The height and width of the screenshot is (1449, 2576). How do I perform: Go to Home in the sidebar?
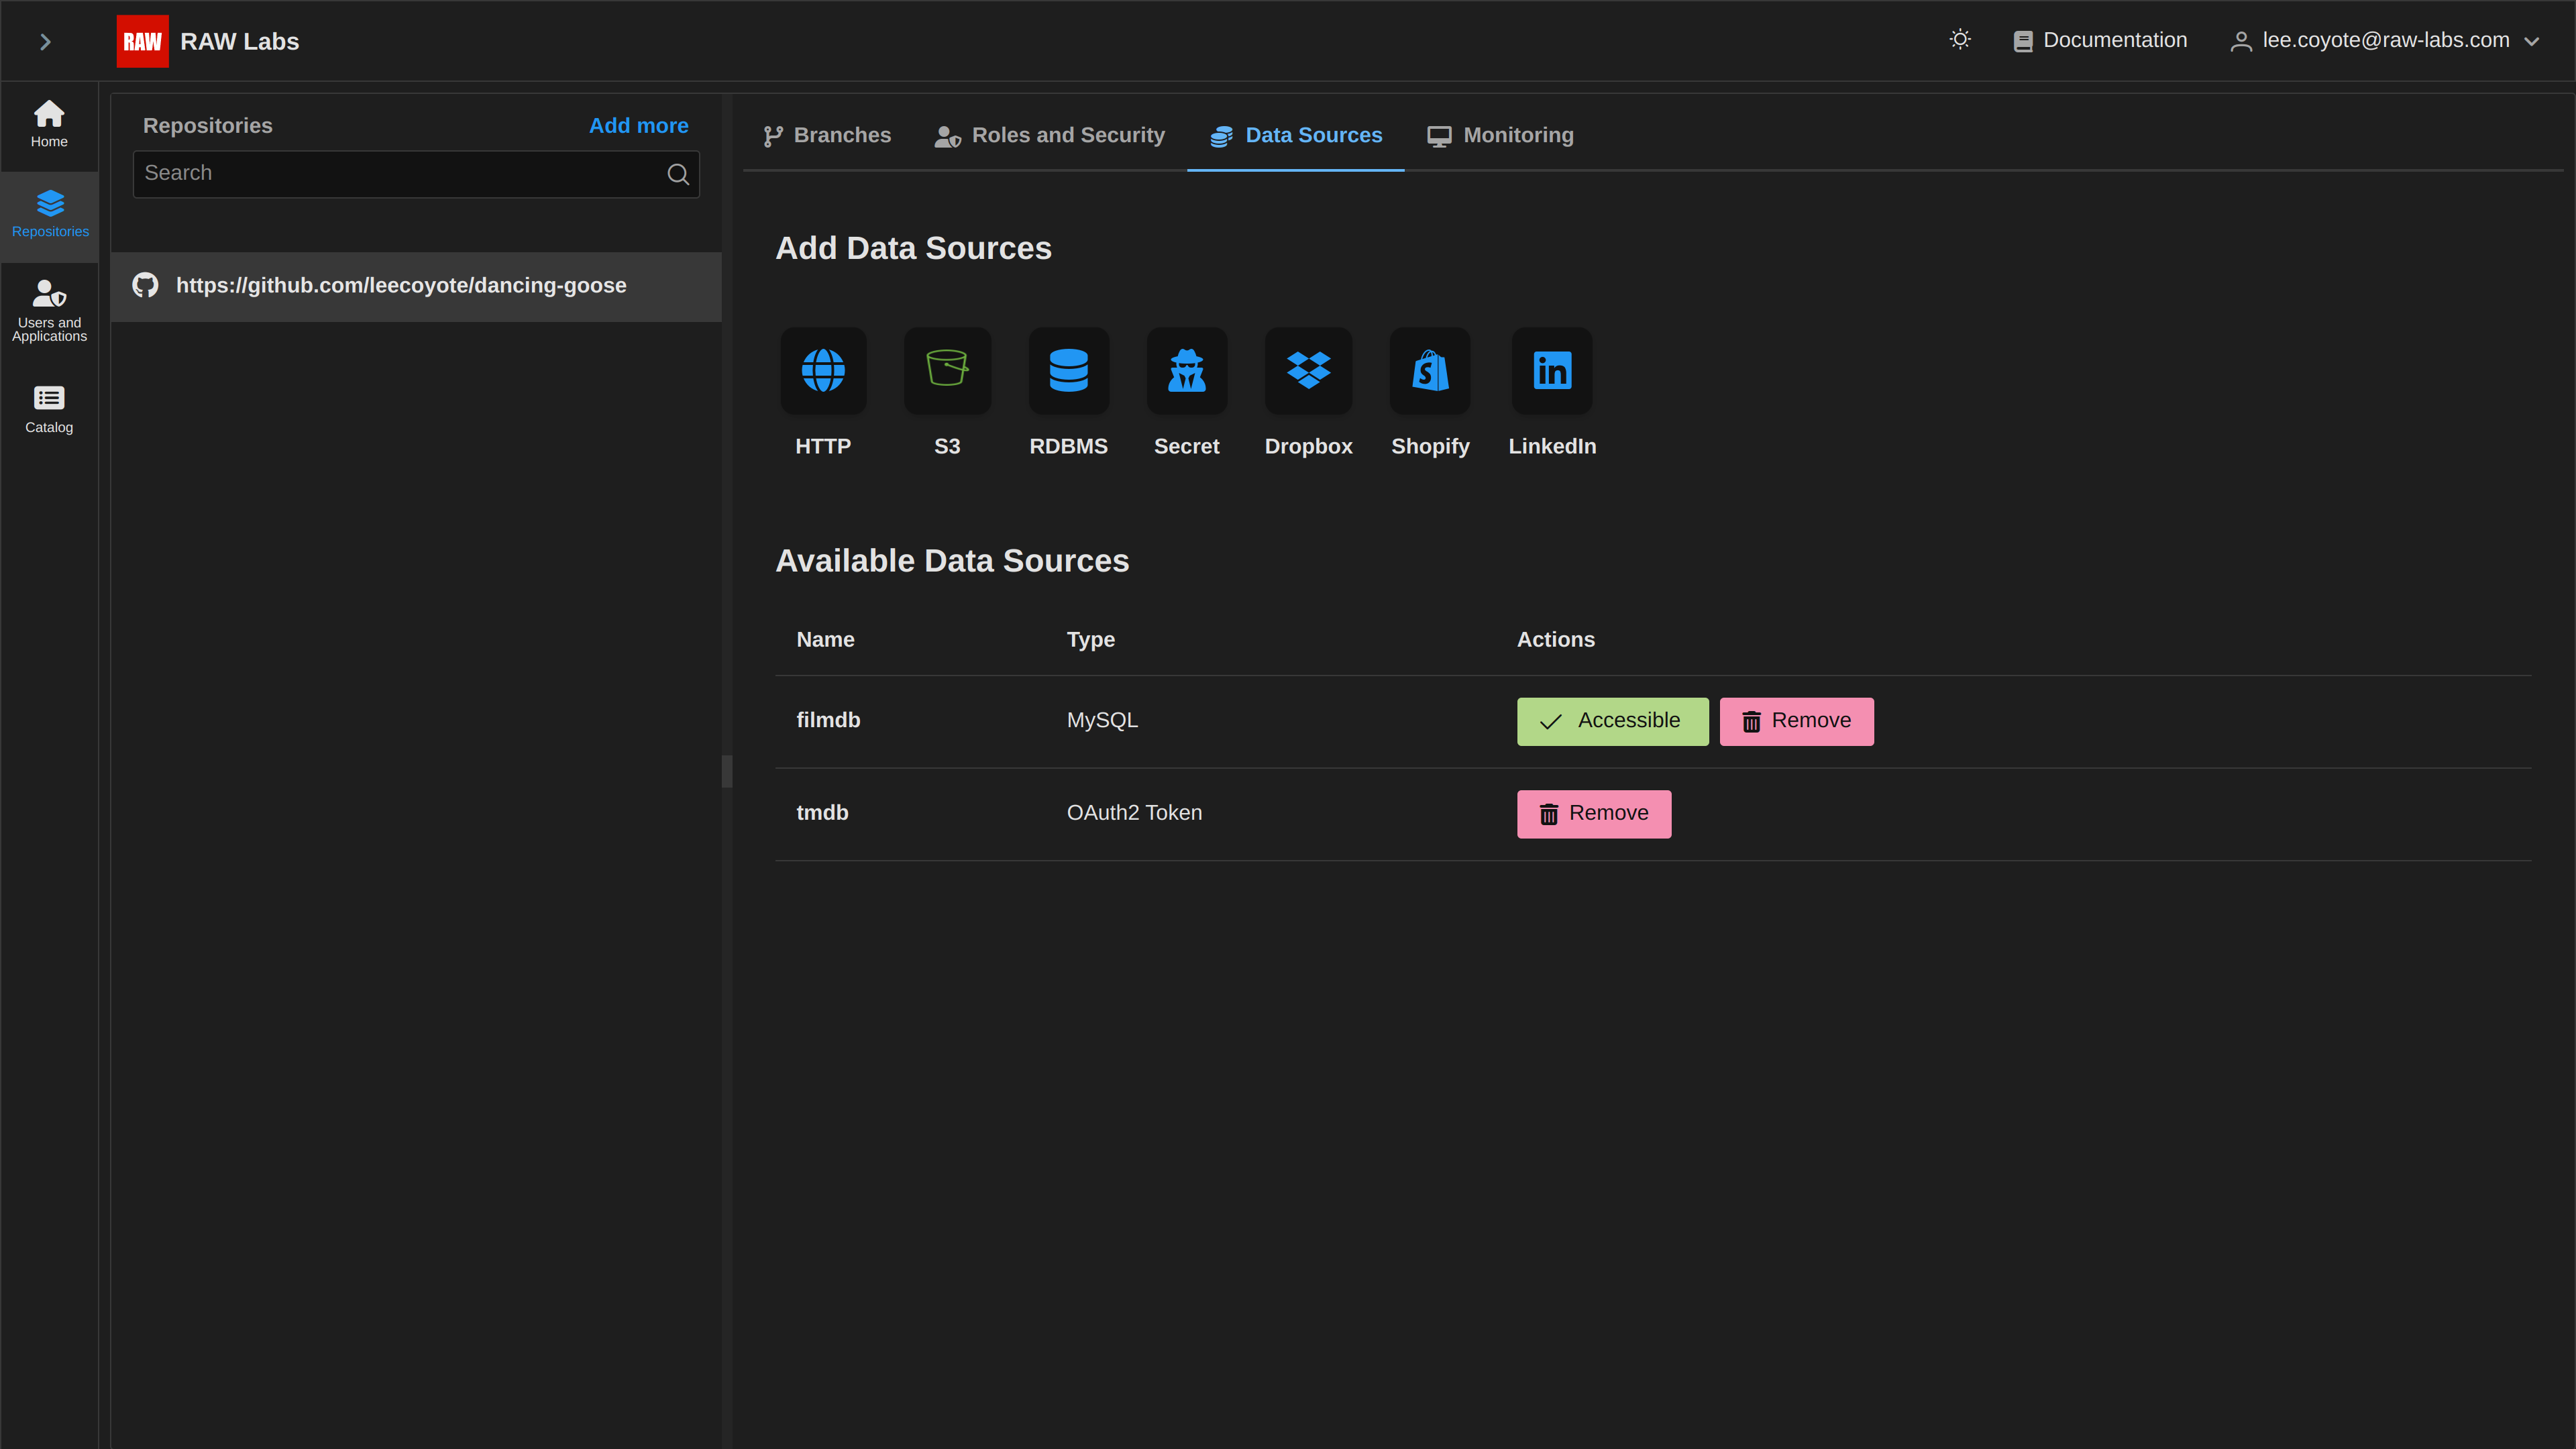(x=49, y=125)
